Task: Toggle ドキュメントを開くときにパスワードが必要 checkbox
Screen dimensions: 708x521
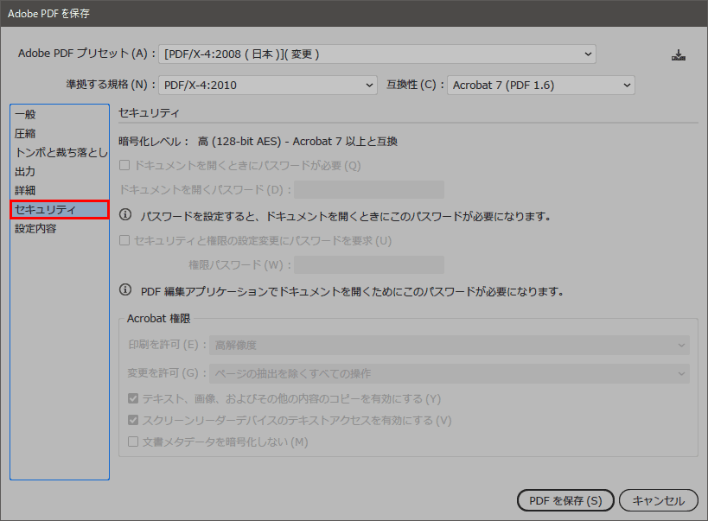Action: click(x=124, y=165)
